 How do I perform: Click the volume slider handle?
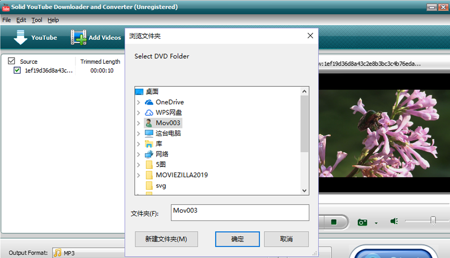click(x=433, y=220)
